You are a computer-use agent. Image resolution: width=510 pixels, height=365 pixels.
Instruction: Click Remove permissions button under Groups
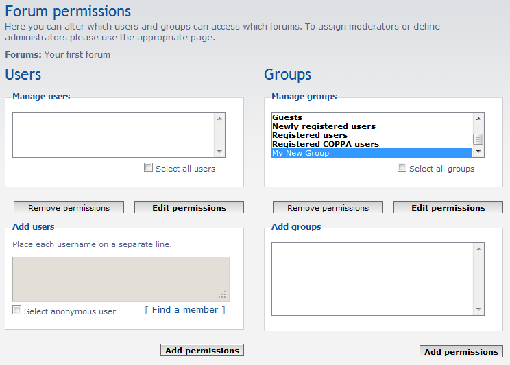click(x=328, y=207)
